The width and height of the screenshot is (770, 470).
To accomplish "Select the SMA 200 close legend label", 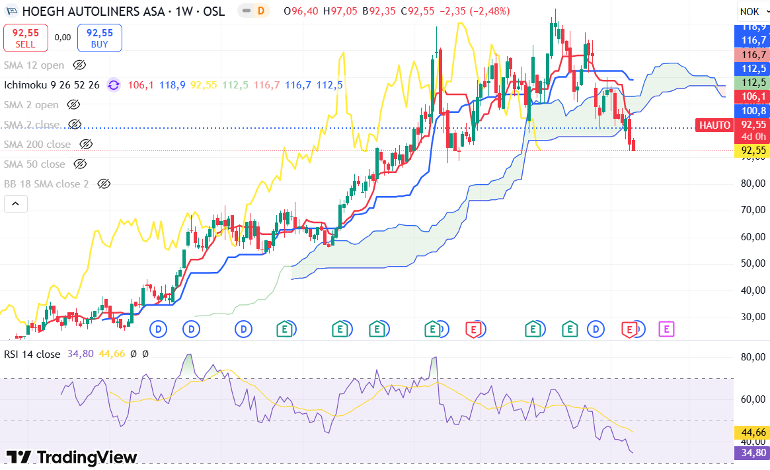I will [x=37, y=145].
